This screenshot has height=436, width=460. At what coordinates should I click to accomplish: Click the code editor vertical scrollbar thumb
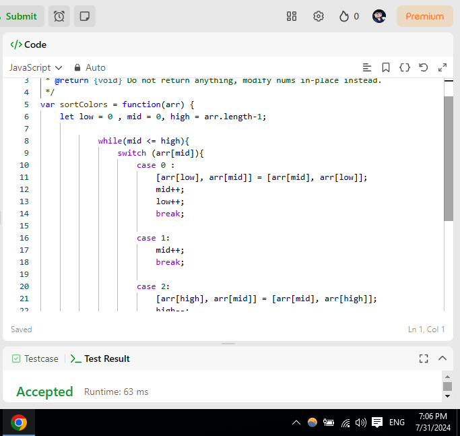coord(449,158)
